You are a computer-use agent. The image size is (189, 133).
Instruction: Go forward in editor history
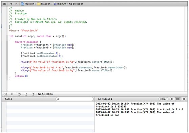point(16,4)
